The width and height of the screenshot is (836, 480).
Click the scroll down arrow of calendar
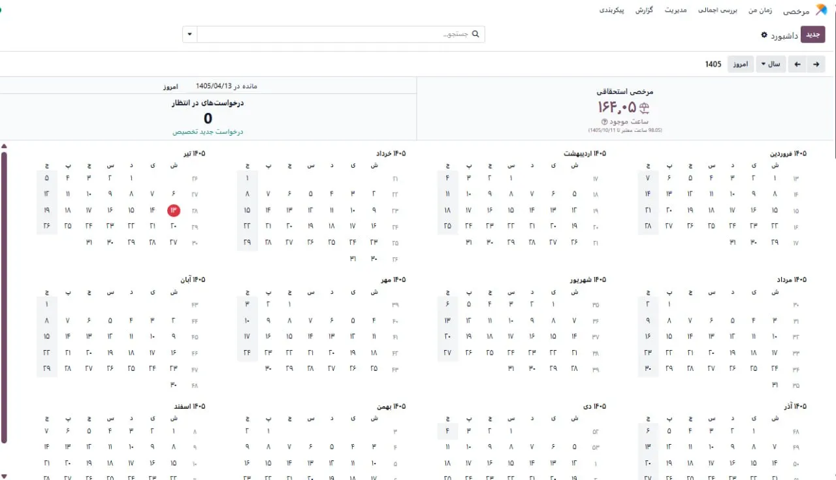click(4, 476)
